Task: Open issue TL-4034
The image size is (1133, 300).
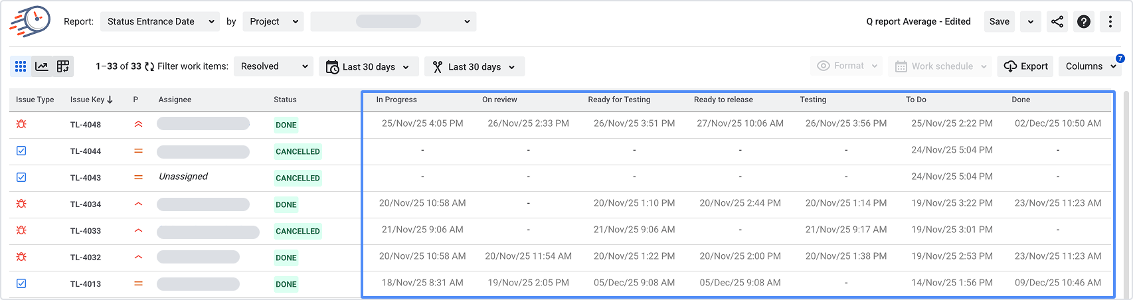Action: (x=86, y=204)
